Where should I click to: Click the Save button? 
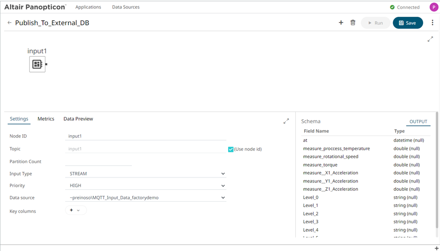407,23
